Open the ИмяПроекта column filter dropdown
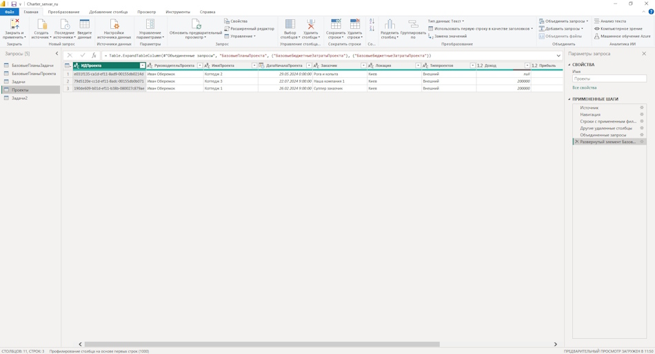The image size is (655, 354). point(254,65)
